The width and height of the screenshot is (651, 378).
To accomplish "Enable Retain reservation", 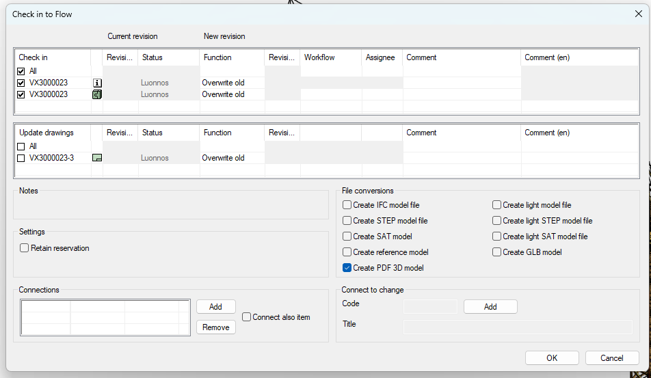I will tap(25, 248).
